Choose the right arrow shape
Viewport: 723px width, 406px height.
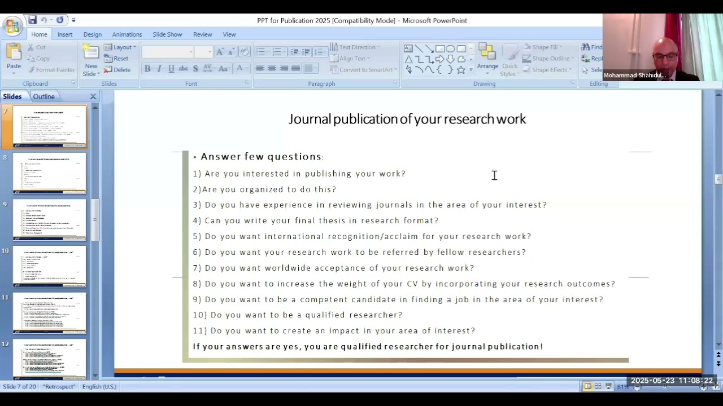439,59
